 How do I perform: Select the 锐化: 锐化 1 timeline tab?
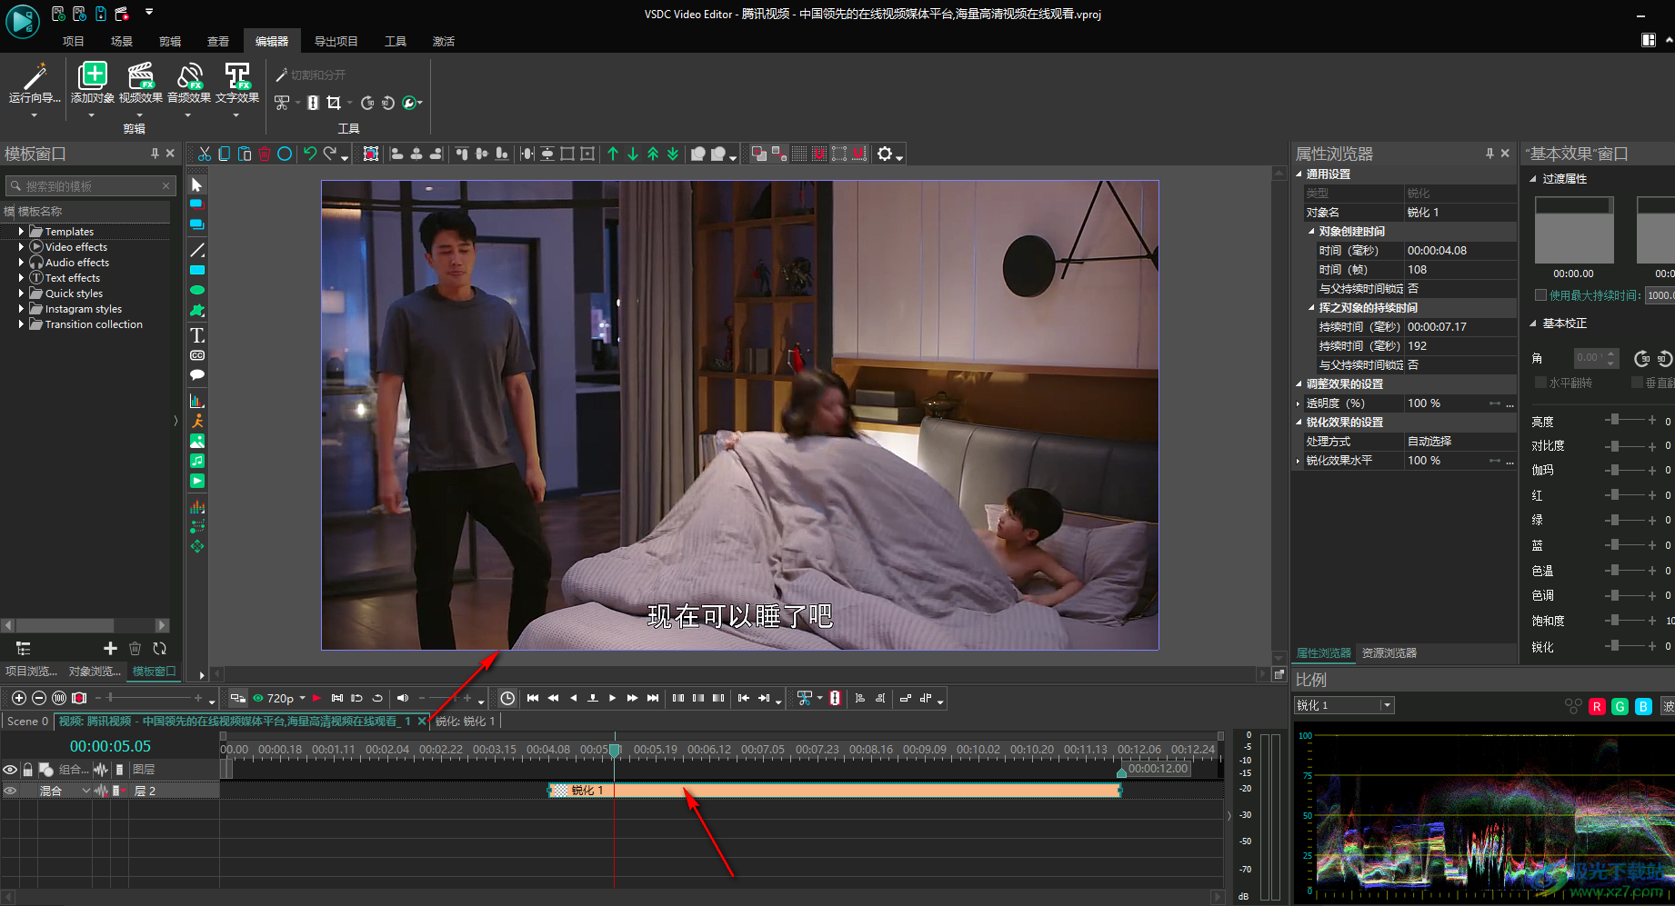tap(465, 721)
